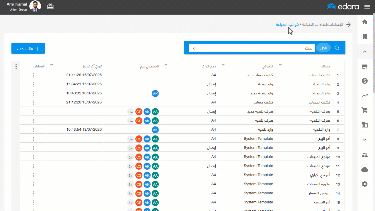
Task: Open the dollar coin finance icon
Action: (365, 81)
